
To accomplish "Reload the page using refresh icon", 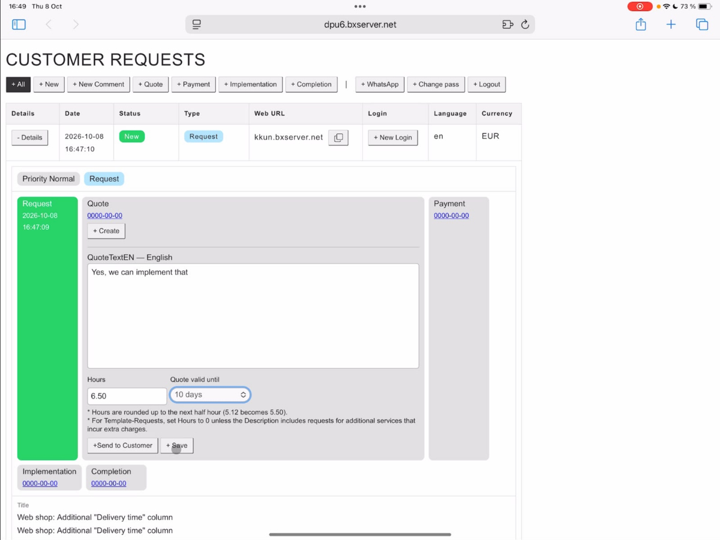I will pos(525,25).
